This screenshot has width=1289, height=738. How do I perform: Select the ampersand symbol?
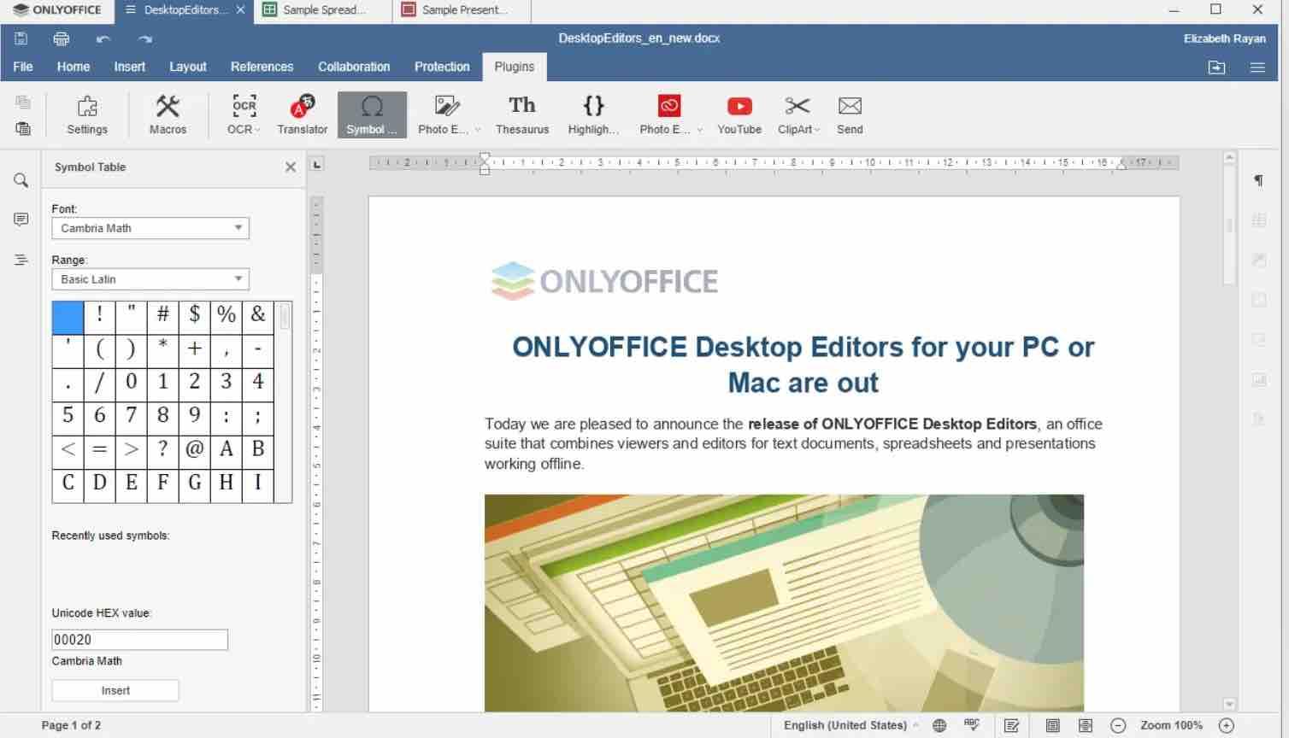258,315
